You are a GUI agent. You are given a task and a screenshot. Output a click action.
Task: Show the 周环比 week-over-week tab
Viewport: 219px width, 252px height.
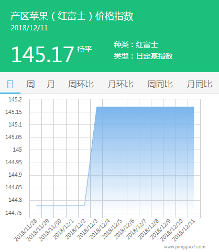click(81, 84)
